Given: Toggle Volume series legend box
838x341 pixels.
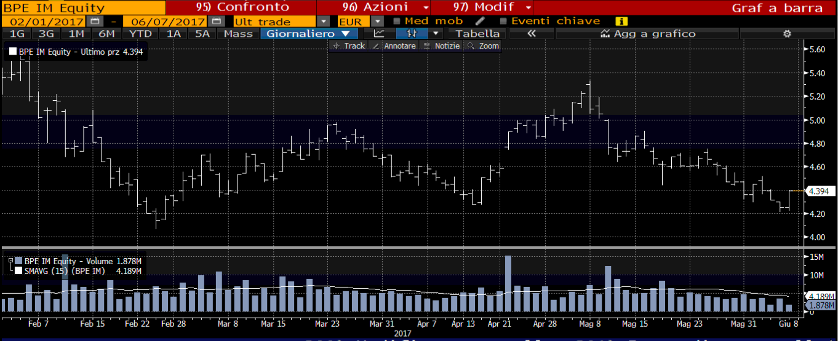Looking at the screenshot, I should [x=19, y=261].
